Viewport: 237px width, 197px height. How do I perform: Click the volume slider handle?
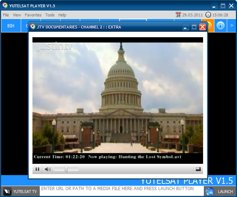point(66,169)
